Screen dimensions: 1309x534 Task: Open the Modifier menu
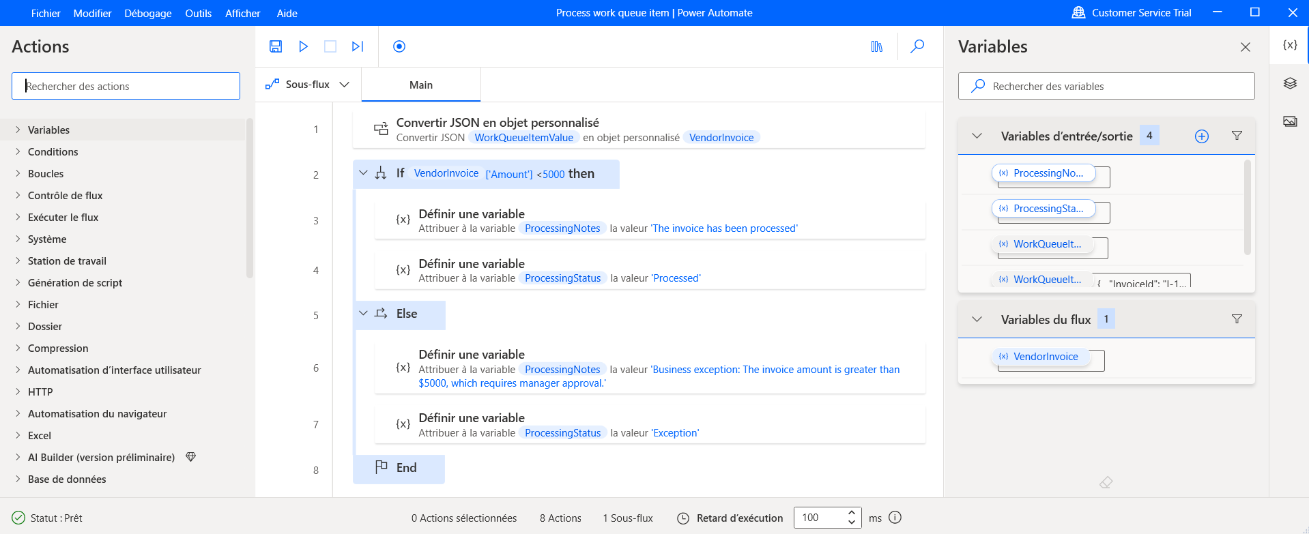(92, 13)
